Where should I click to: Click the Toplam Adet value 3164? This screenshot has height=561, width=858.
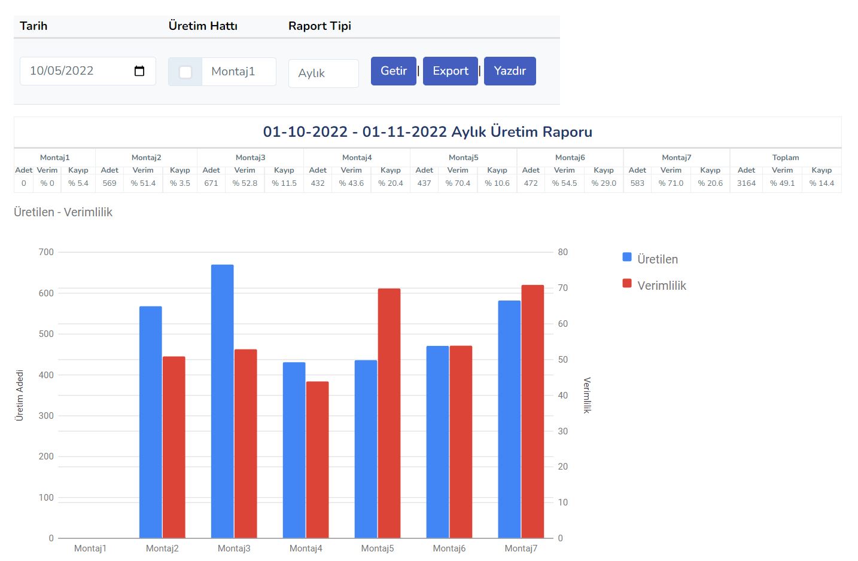[746, 183]
